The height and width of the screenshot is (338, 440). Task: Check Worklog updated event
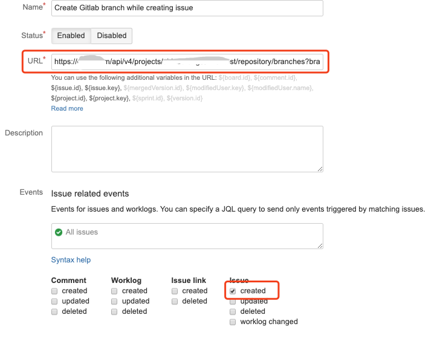[x=115, y=301]
